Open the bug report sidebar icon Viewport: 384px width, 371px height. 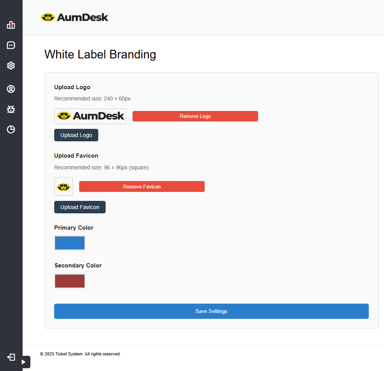pyautogui.click(x=11, y=109)
